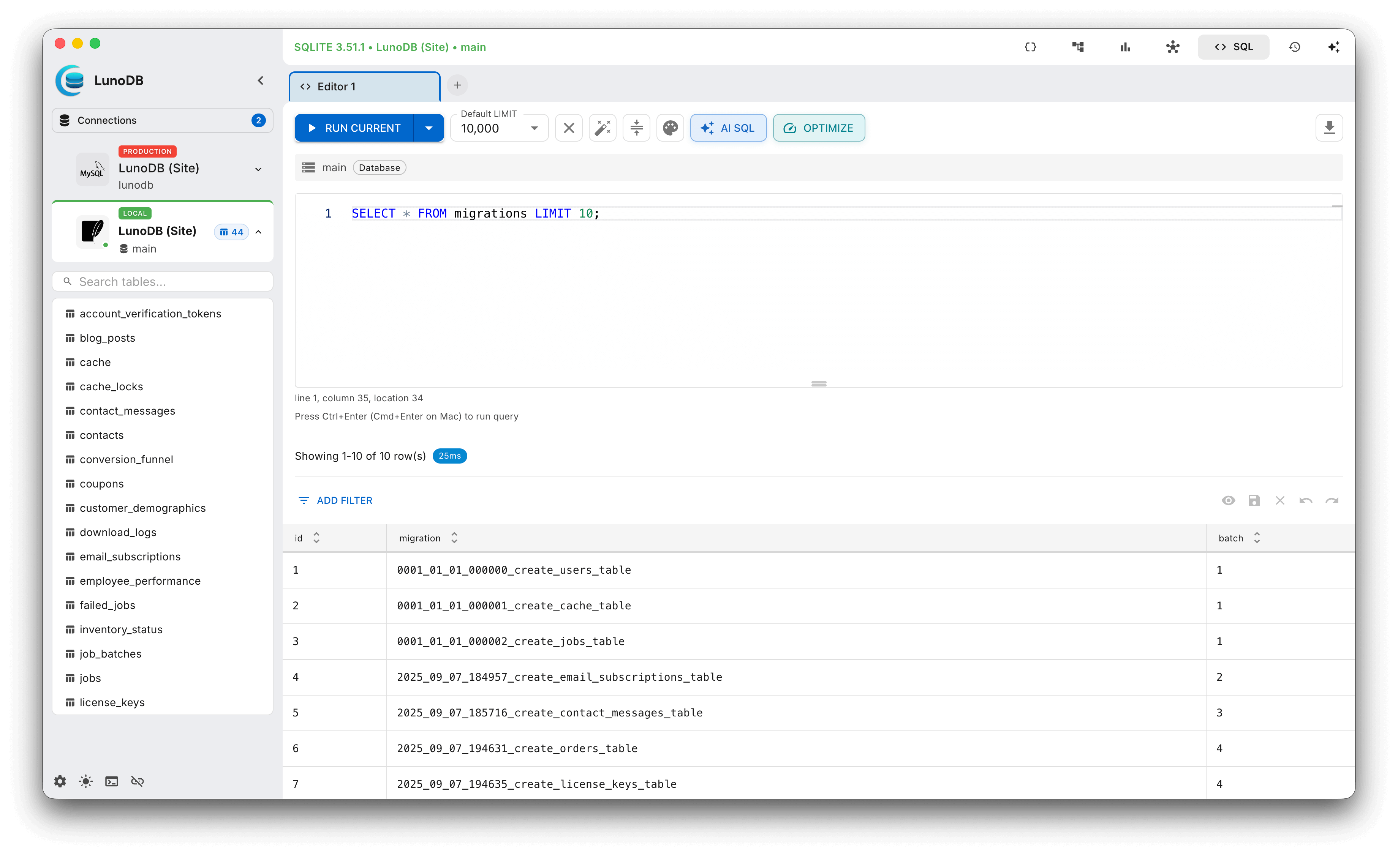Click the broken link disconnect icon
The image size is (1398, 855).
click(x=137, y=781)
